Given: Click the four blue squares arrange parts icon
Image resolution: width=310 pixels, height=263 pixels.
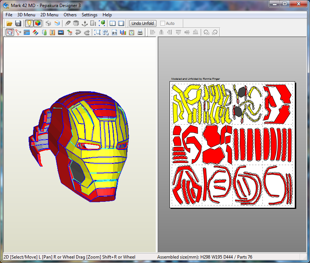Looking at the screenshot, I should pyautogui.click(x=106, y=32).
